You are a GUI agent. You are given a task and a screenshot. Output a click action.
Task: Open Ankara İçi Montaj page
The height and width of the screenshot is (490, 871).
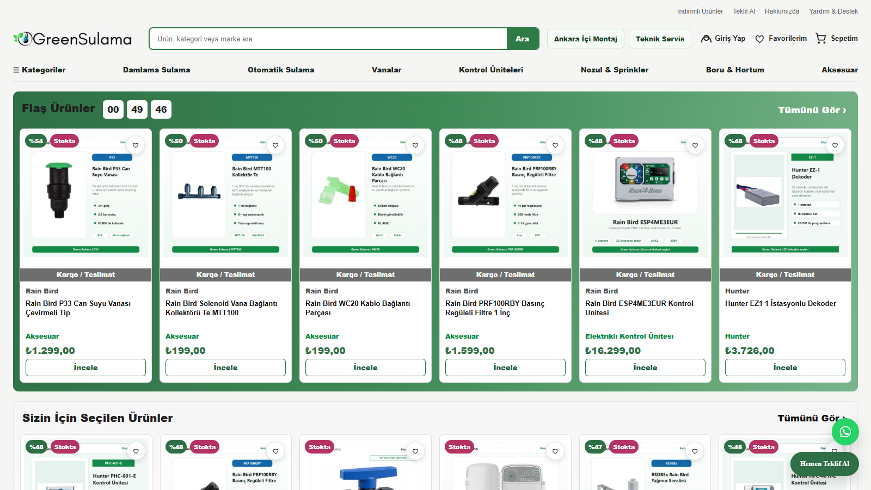point(586,39)
